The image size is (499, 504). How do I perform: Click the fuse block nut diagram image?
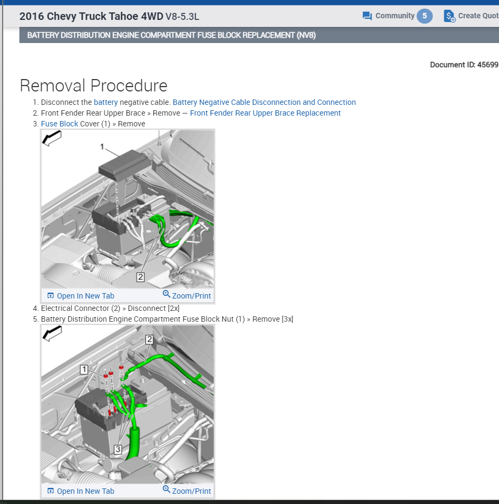point(128,404)
